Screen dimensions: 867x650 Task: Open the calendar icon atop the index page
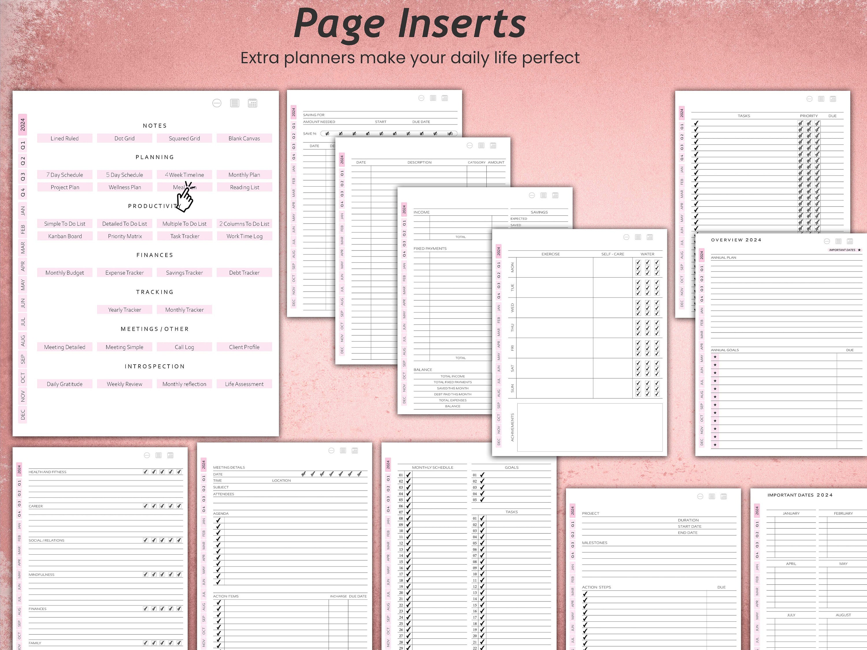(253, 103)
